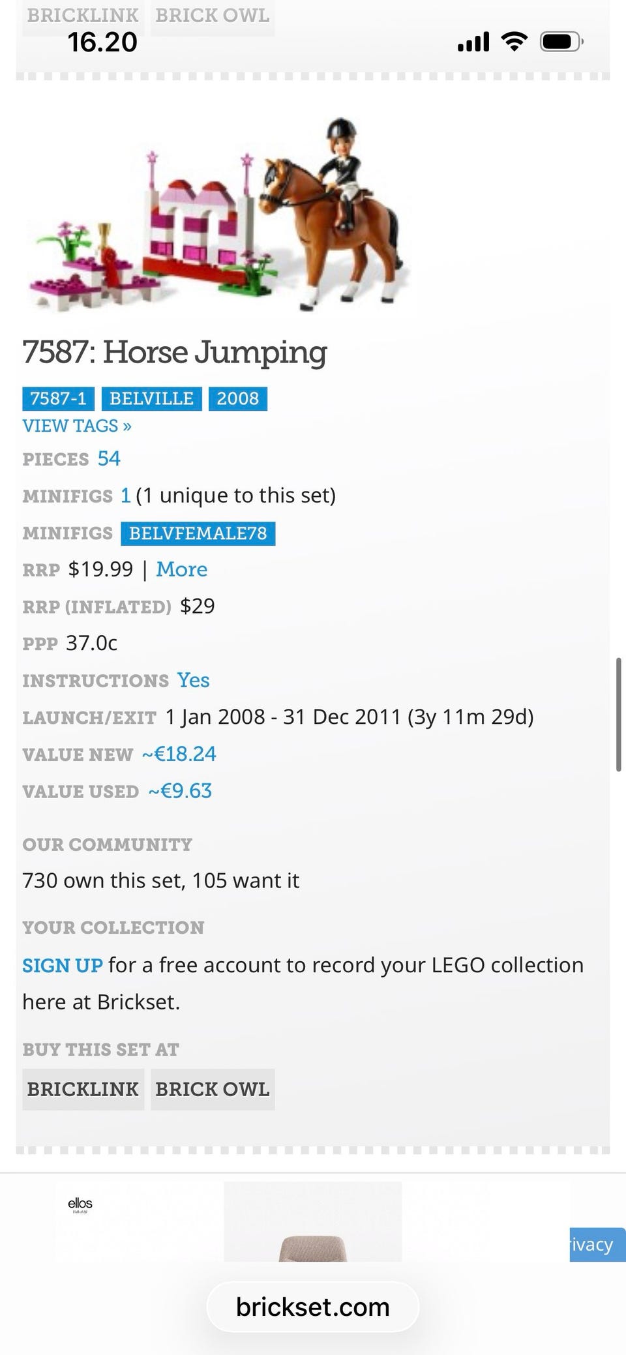The width and height of the screenshot is (626, 1355).
Task: Open the Horse Jumping set image
Action: (x=218, y=215)
